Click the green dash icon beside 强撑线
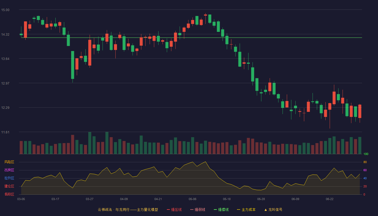378x216 pixels. (215, 210)
